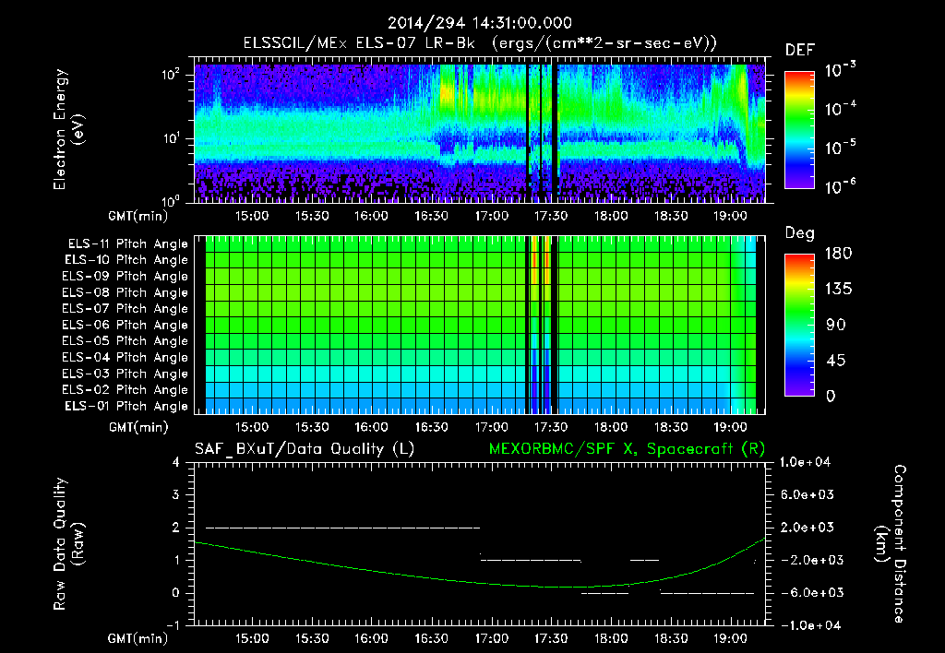Click the 10^-6 value on the DEF scale
The width and height of the screenshot is (945, 653).
pyautogui.click(x=841, y=186)
